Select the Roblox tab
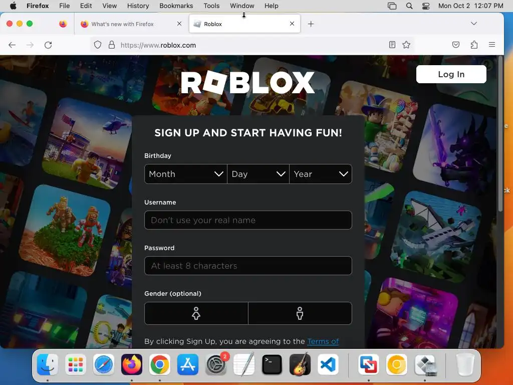Image resolution: width=513 pixels, height=385 pixels. point(244,24)
